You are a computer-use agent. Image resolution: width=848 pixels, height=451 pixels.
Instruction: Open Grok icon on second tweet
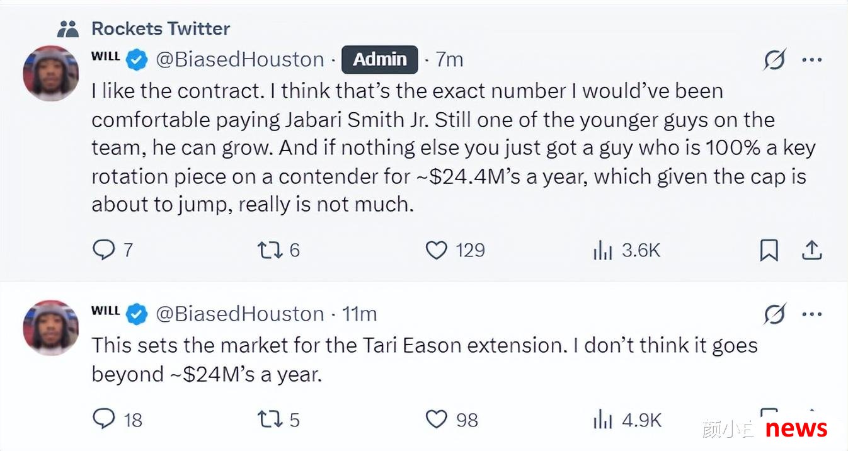point(774,314)
